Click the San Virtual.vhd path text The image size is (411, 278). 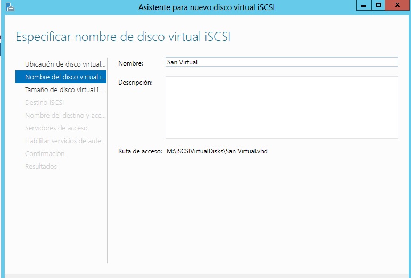point(217,151)
